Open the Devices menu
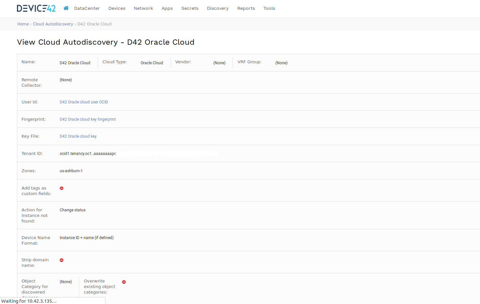Viewport: 480px width, 304px height. (x=117, y=8)
